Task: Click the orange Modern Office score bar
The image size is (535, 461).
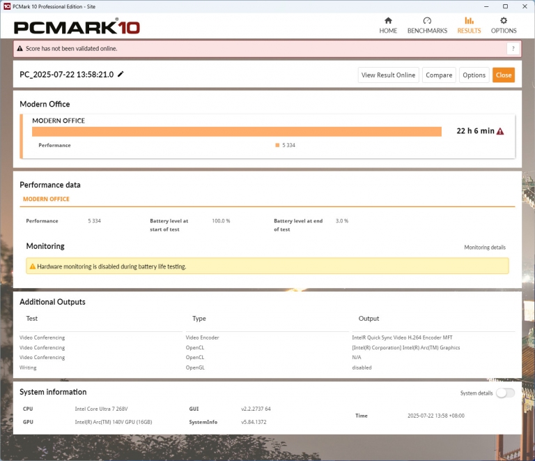Action: [x=236, y=132]
